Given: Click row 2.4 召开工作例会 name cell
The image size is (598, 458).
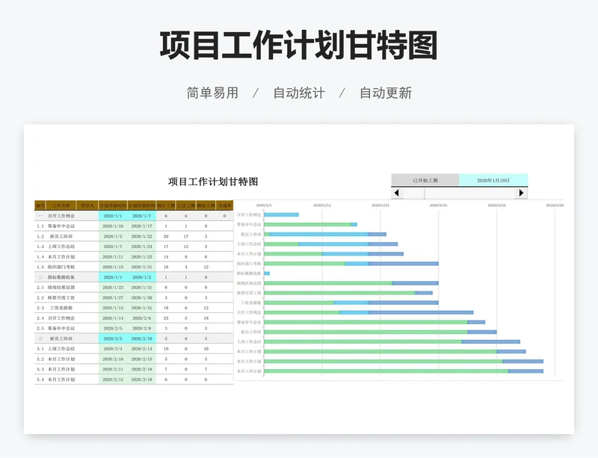Looking at the screenshot, I should [61, 318].
